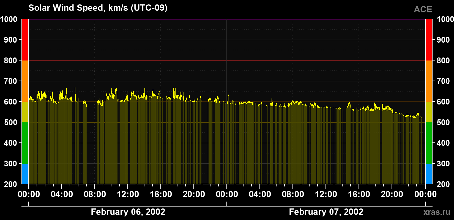Image resolution: width=454 pixels, height=220 pixels.
Task: Click the "1000" label on the left axis
Action: tap(9, 19)
